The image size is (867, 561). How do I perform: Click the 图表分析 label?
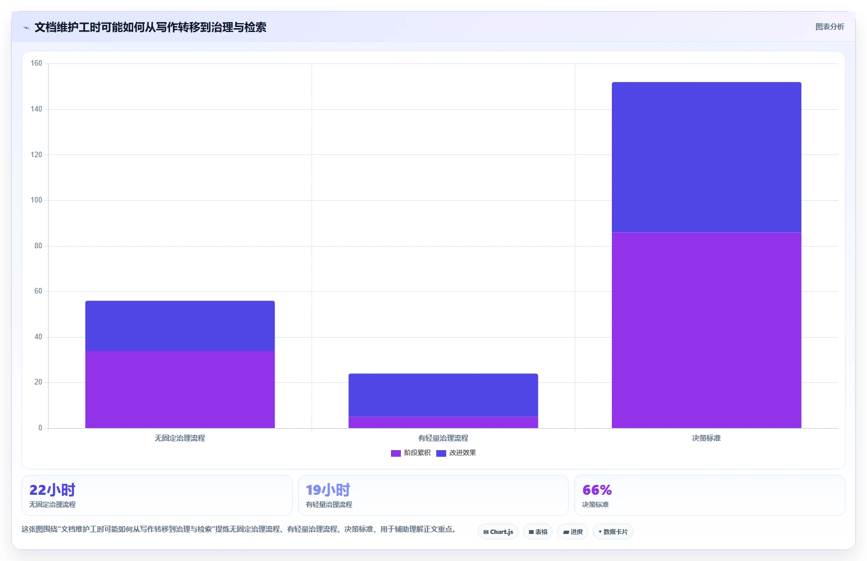click(x=829, y=26)
